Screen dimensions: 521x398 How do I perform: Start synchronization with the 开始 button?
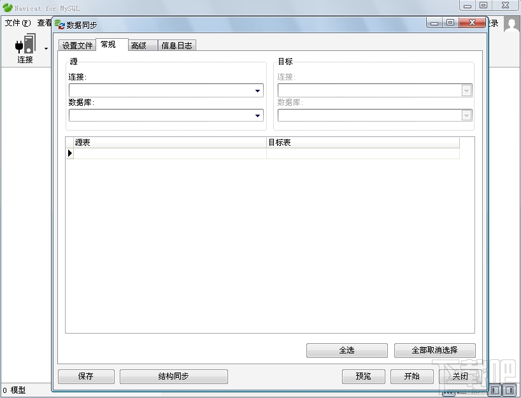pos(412,376)
